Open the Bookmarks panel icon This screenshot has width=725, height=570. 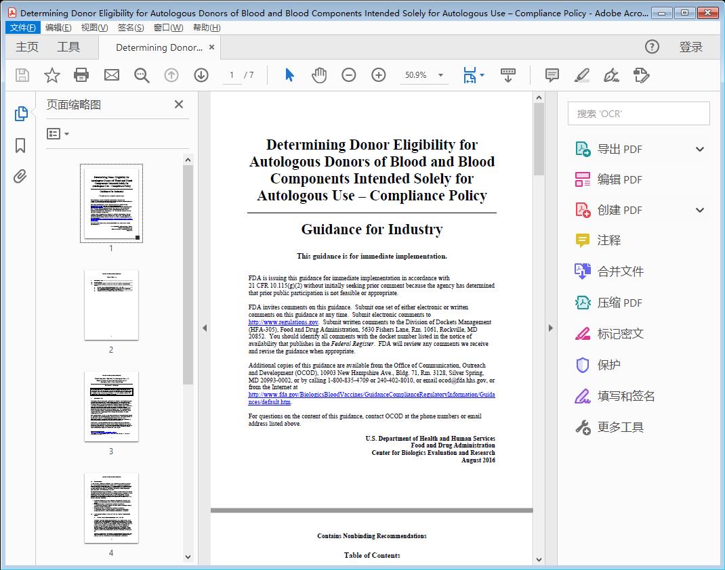coord(20,145)
